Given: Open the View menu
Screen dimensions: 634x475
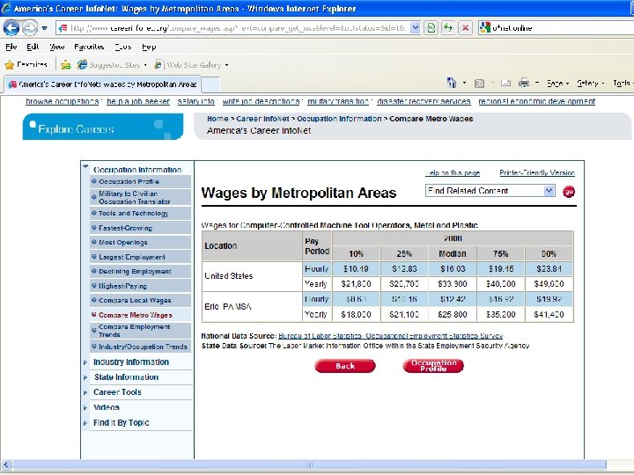Looking at the screenshot, I should coord(57,47).
